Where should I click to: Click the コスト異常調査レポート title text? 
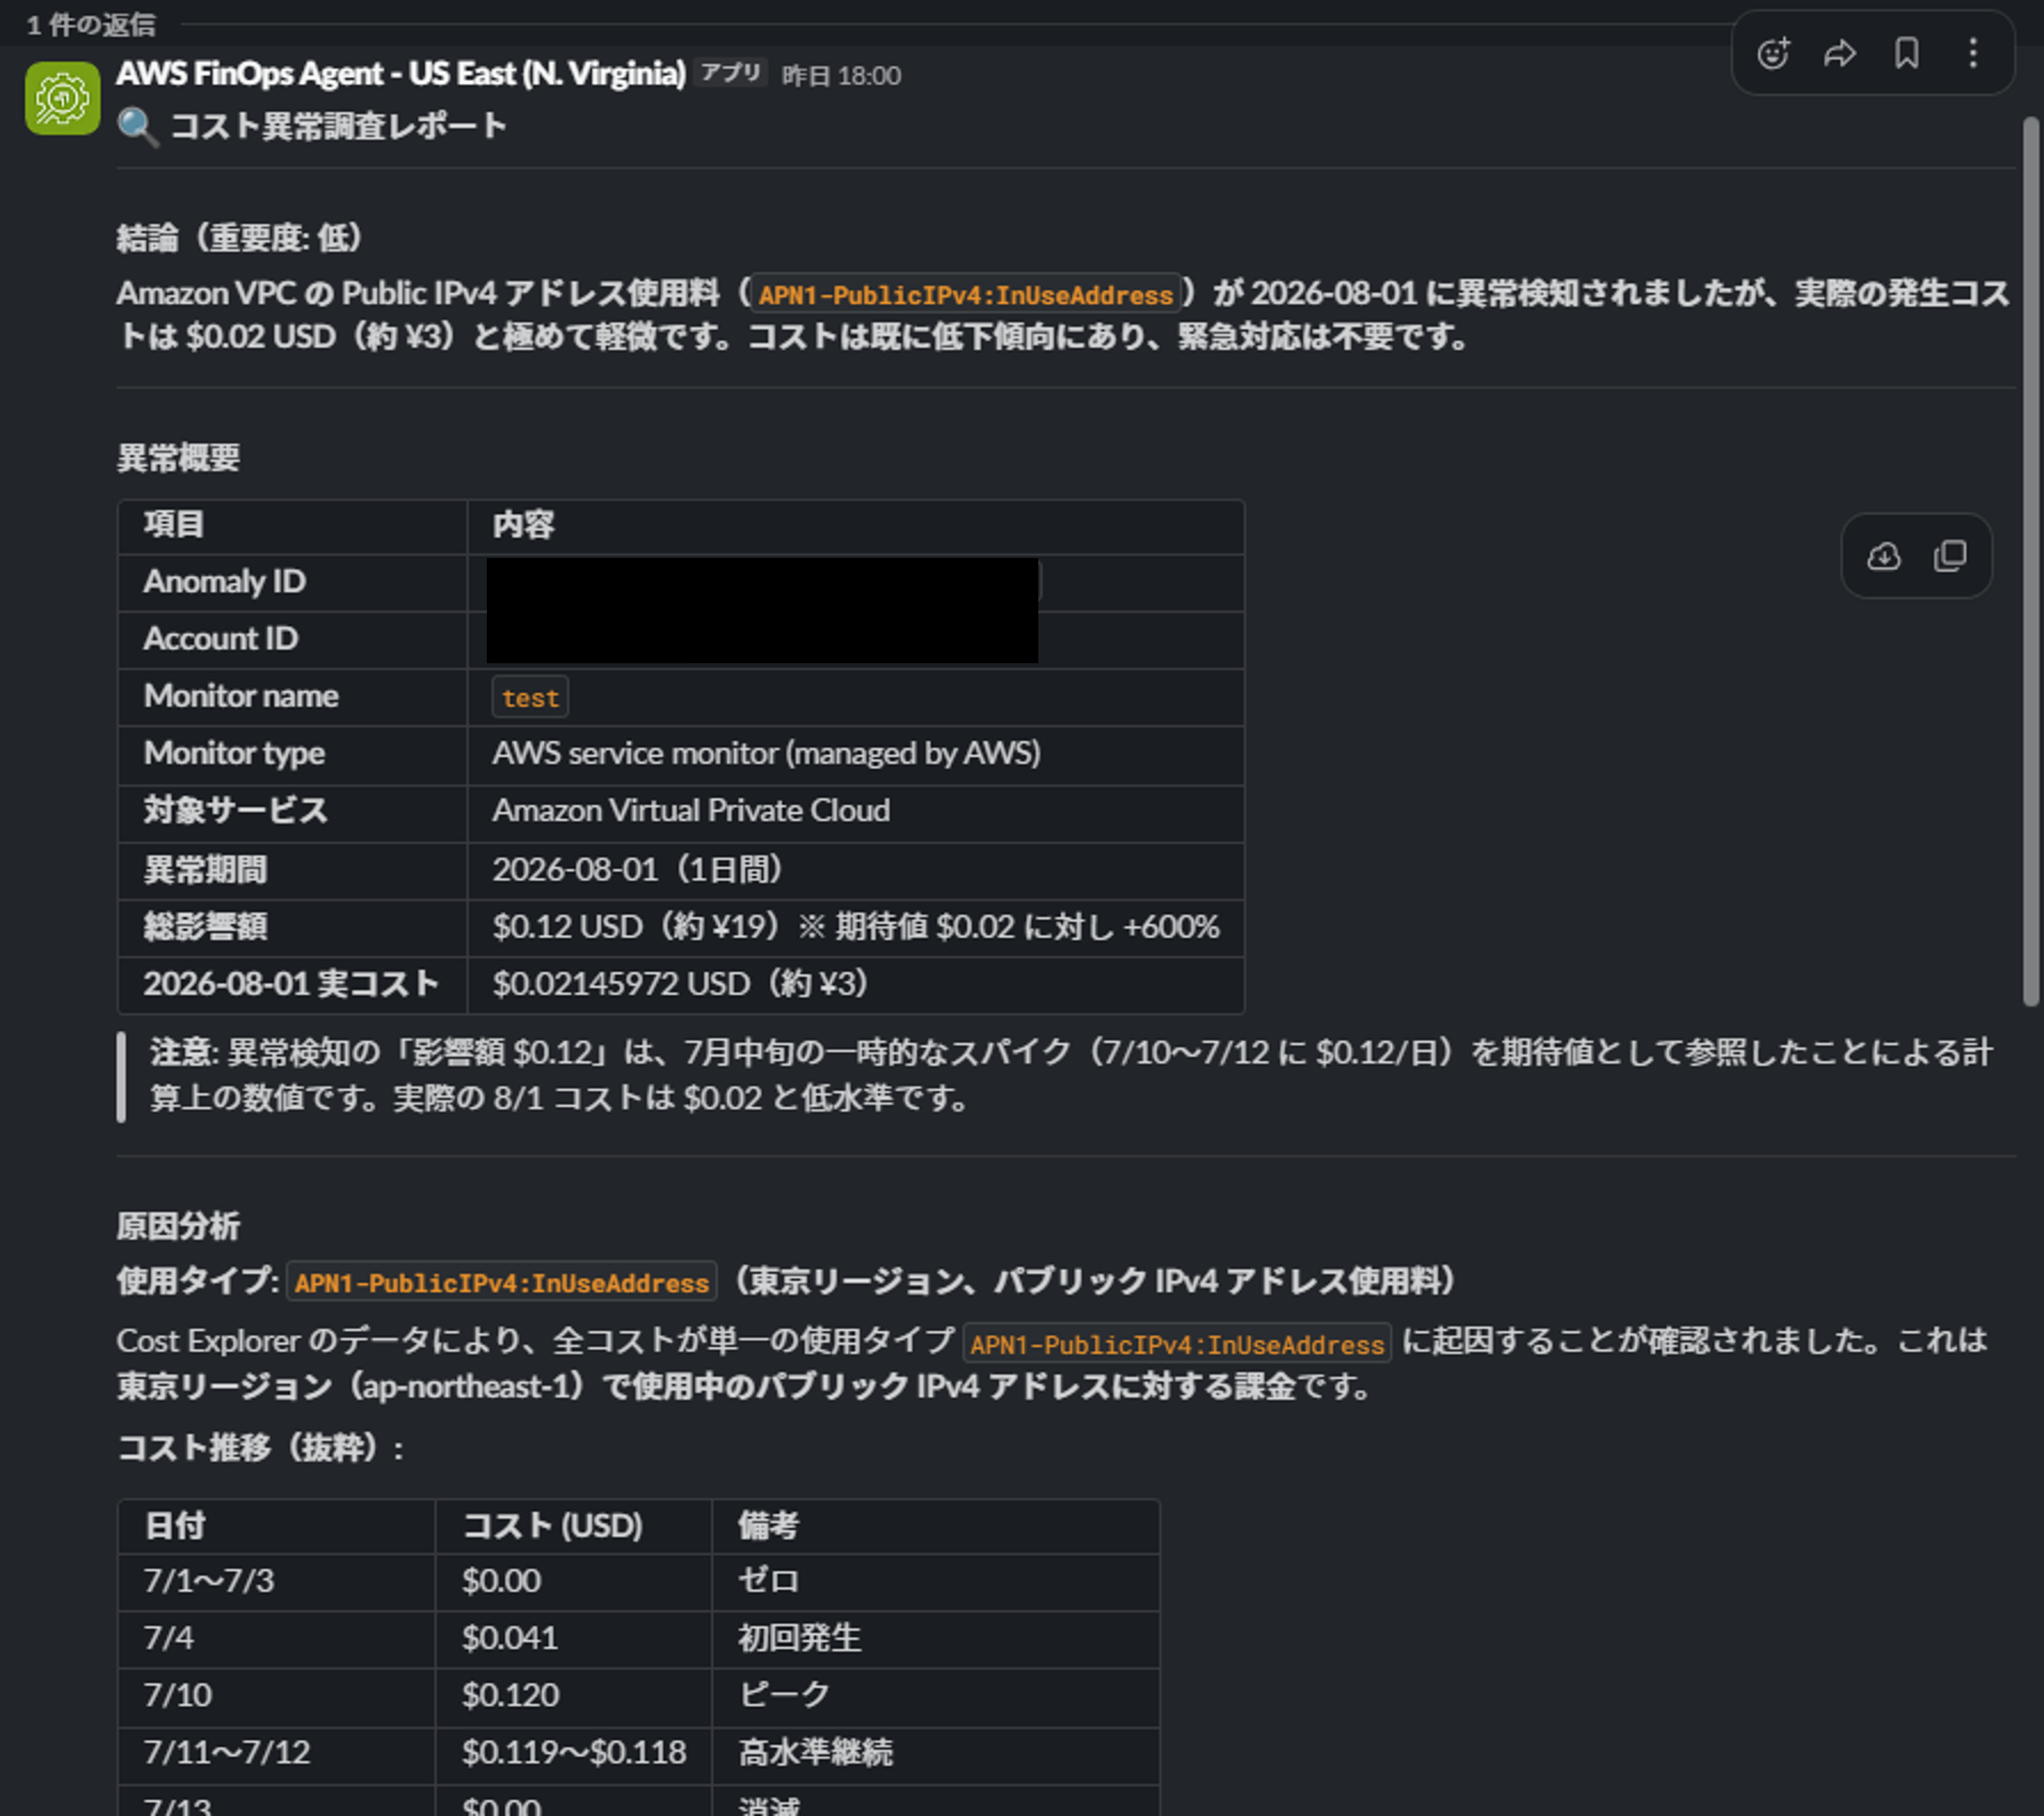[338, 126]
